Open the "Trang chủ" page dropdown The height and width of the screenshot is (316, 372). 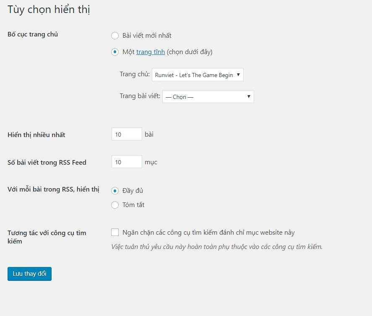tap(198, 75)
